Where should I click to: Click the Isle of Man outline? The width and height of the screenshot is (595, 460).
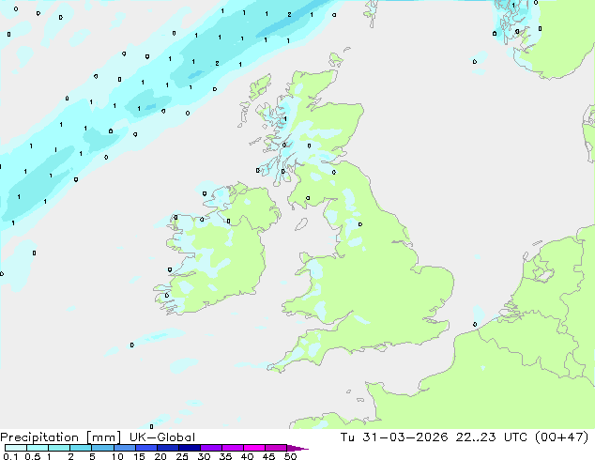click(x=301, y=224)
